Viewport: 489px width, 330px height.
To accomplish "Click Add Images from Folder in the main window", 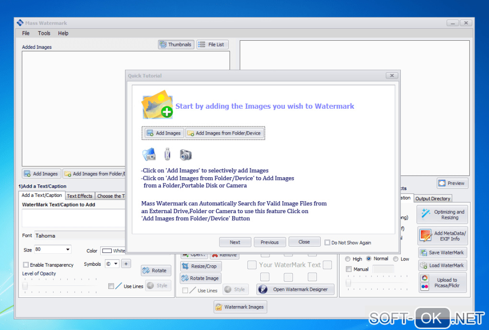I will click(x=94, y=173).
